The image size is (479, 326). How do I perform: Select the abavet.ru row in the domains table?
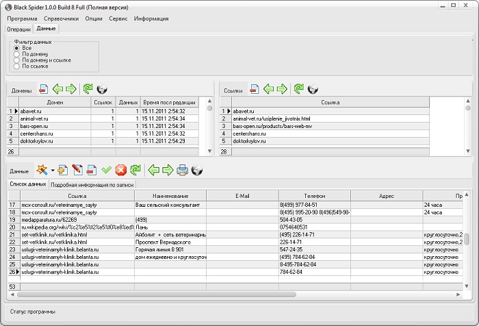point(103,112)
